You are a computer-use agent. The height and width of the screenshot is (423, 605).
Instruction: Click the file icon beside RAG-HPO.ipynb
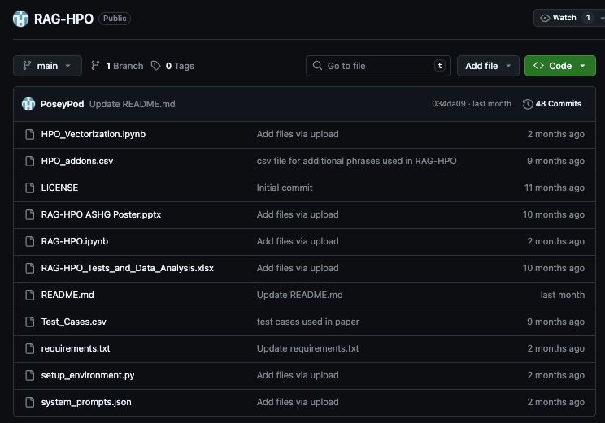click(x=30, y=241)
